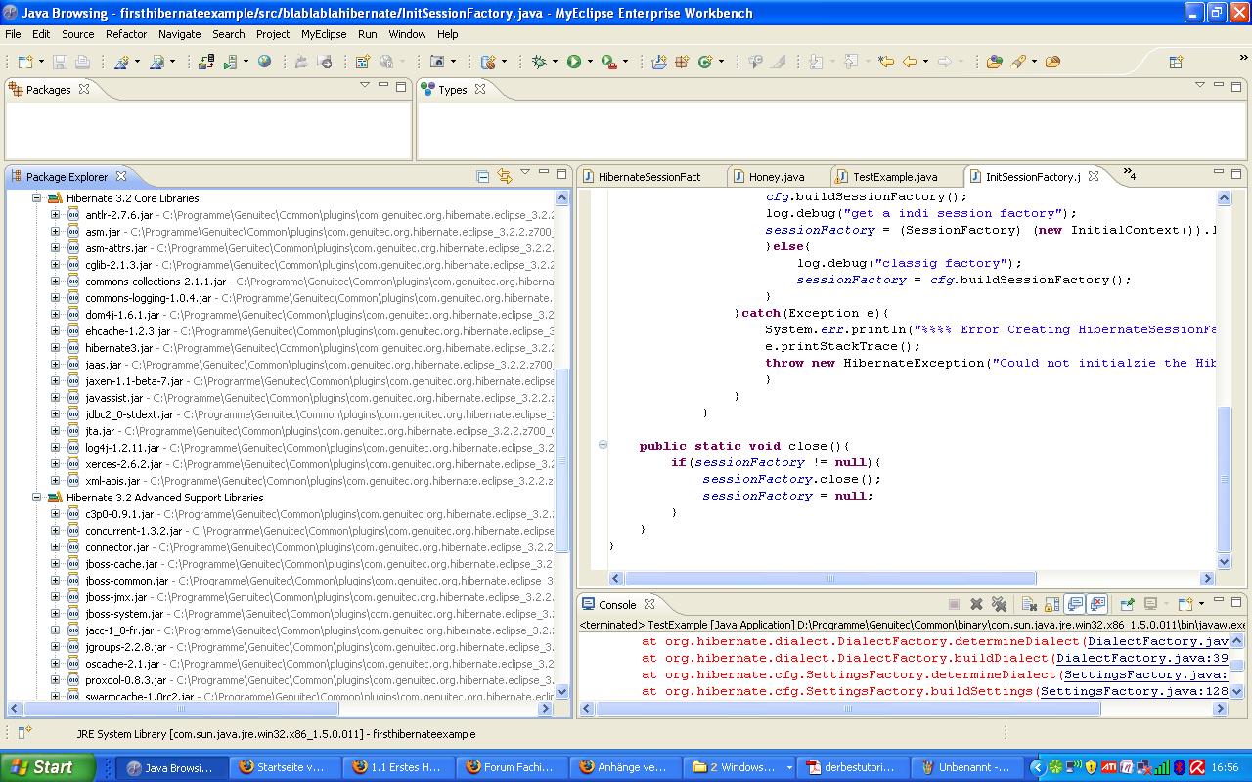Click the External Tools run icon
The width and height of the screenshot is (1252, 782).
608,62
